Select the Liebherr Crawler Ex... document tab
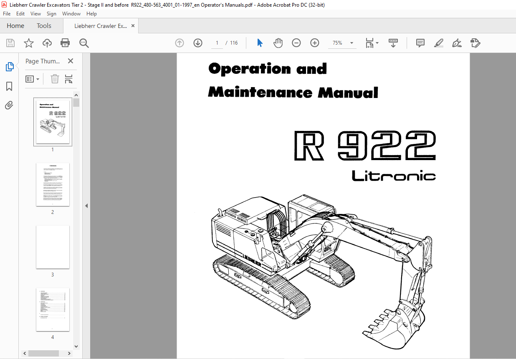The image size is (516, 359). pyautogui.click(x=101, y=26)
